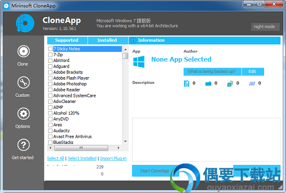Check the Alcohol 120% checkbox

pyautogui.click(x=50, y=113)
